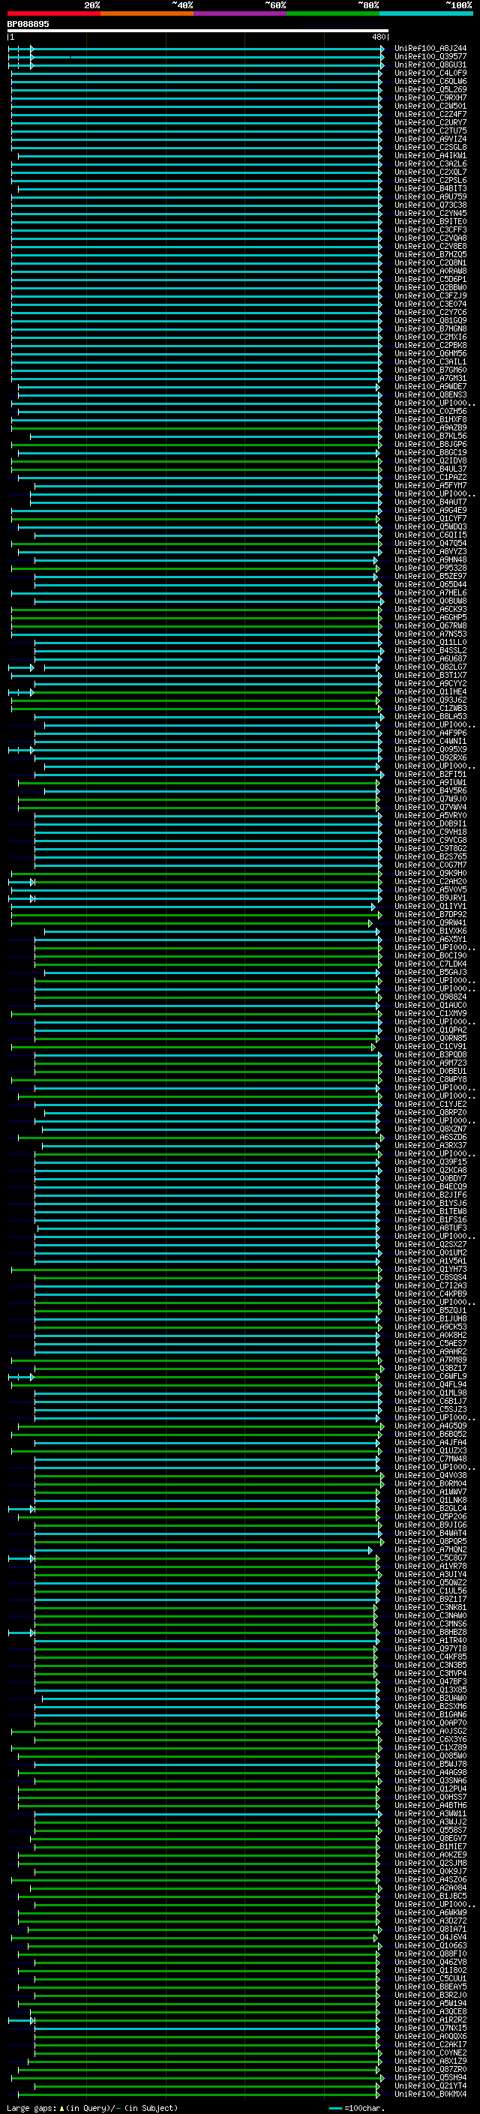Screen dimensions: 480x2114
Task: Select hit label UniRef100_C1XMV9
Action: click(x=430, y=1014)
